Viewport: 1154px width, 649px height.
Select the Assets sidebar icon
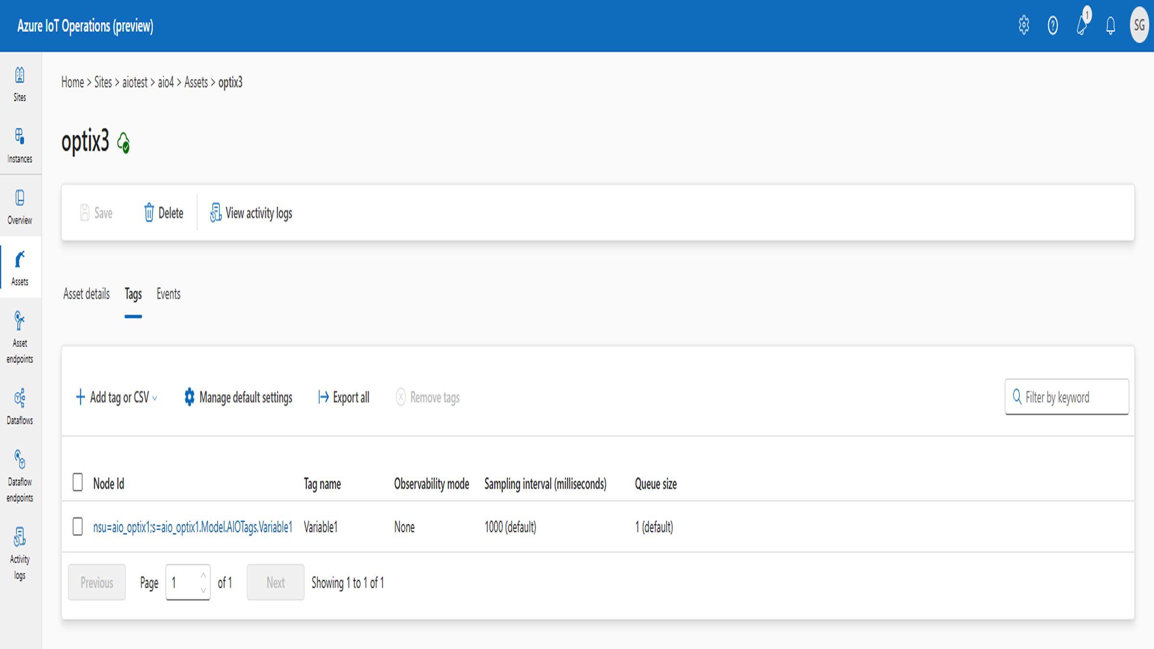(20, 268)
